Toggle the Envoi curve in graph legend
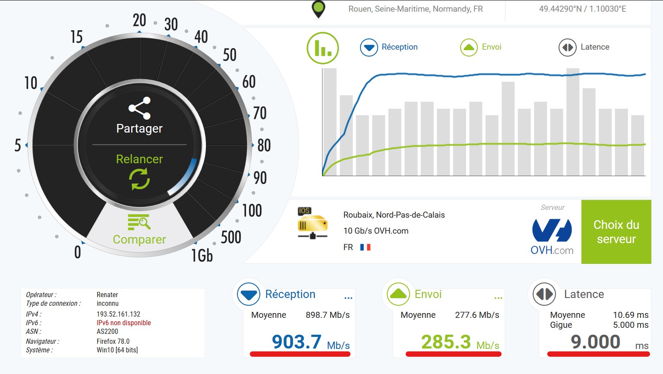Viewport: 663px width, 374px height. click(481, 47)
